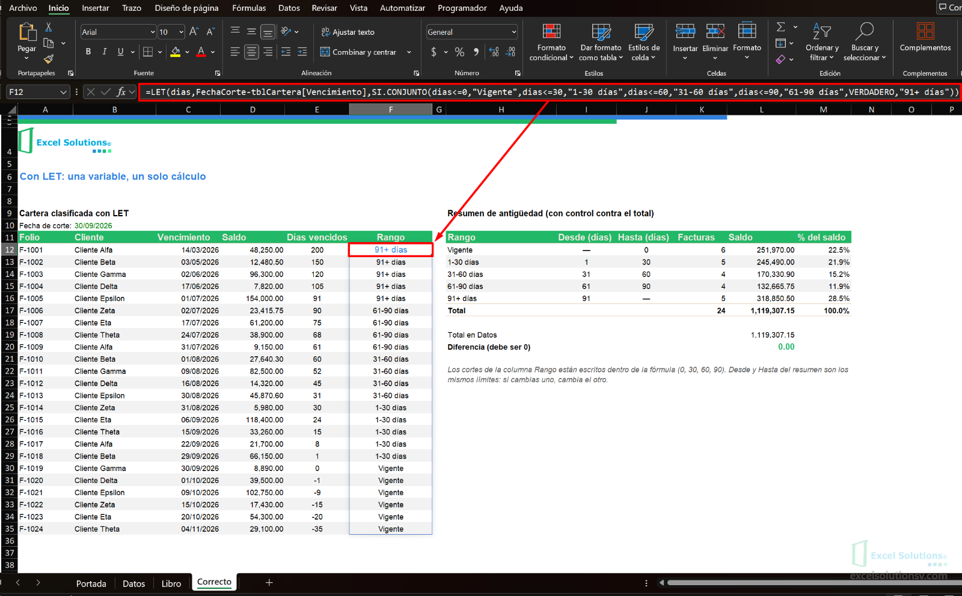Screen dimensions: 962x596
Task: Click the Cut scissors icon
Action: click(49, 28)
